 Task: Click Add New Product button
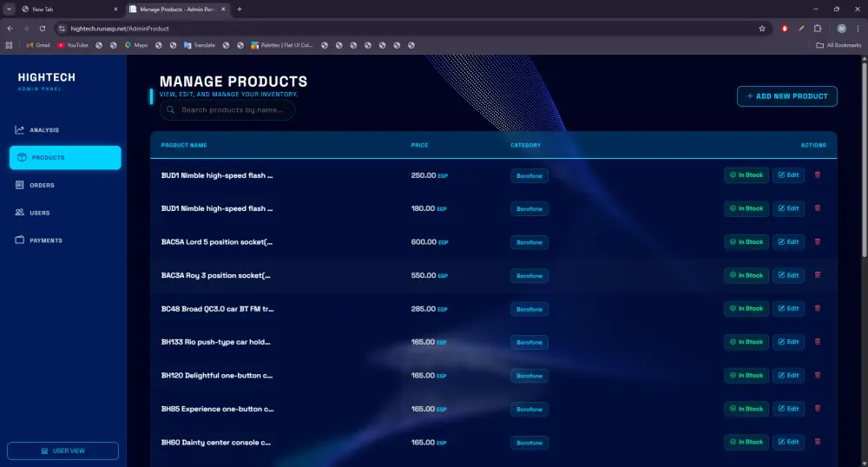(x=786, y=96)
